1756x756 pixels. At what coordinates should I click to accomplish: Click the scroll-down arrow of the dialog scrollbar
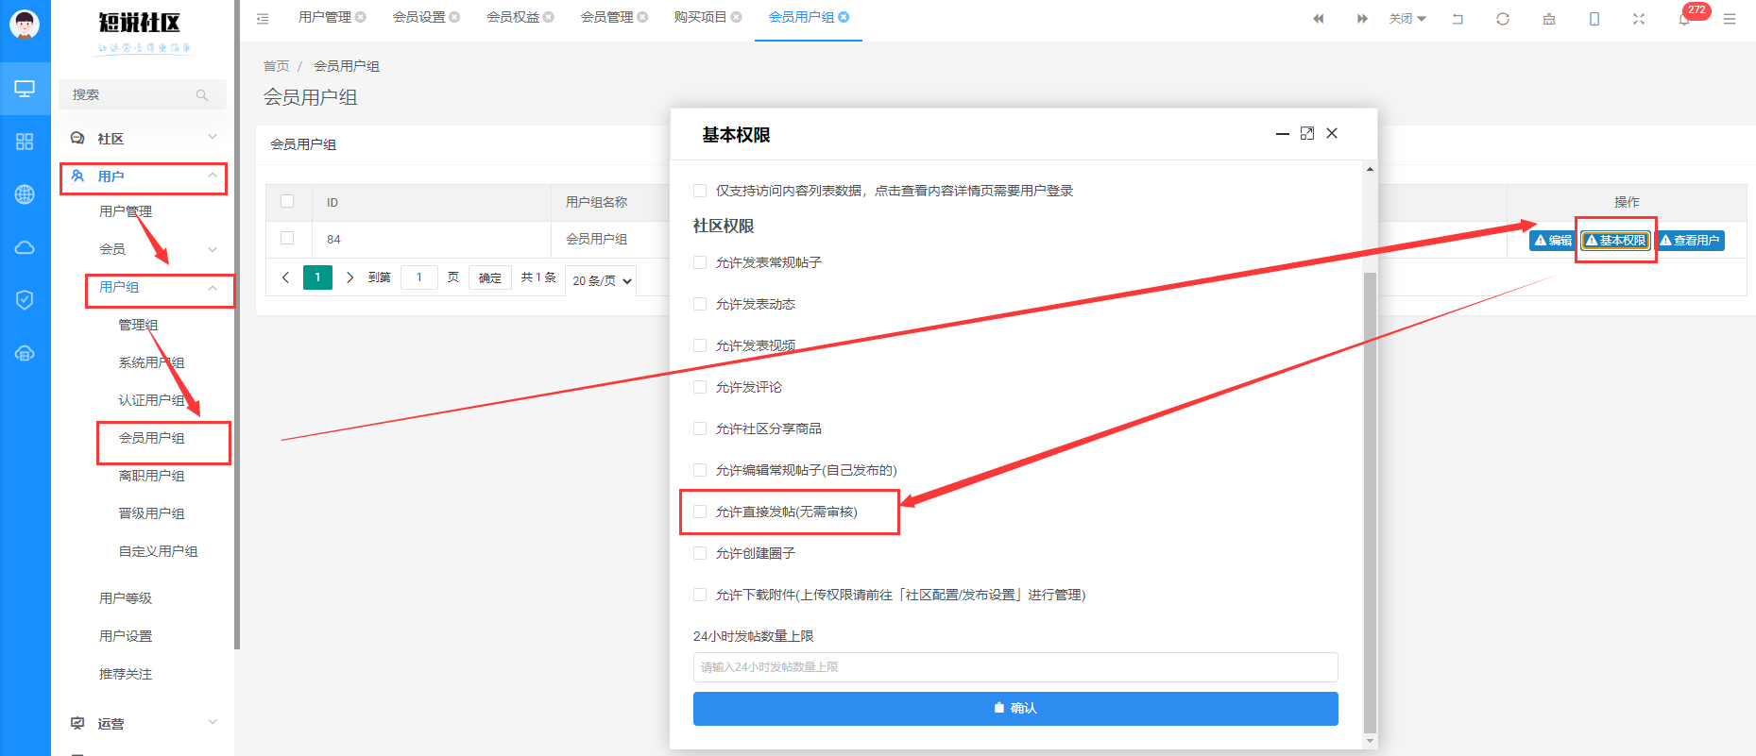tap(1370, 742)
